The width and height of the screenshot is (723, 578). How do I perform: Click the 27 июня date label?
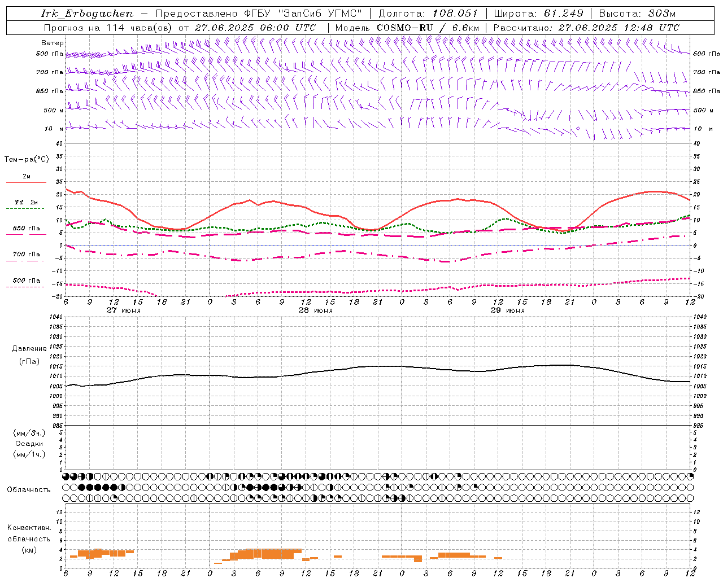(x=124, y=310)
